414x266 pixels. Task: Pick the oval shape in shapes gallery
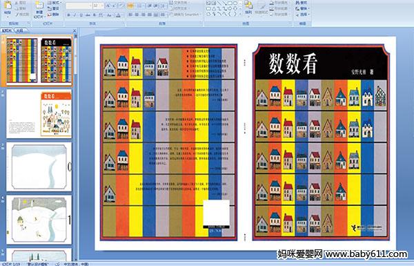(235, 3)
